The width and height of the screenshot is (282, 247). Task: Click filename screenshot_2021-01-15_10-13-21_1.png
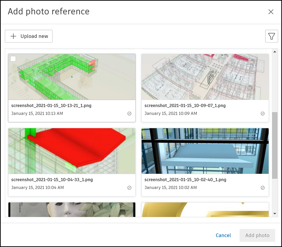51,105
